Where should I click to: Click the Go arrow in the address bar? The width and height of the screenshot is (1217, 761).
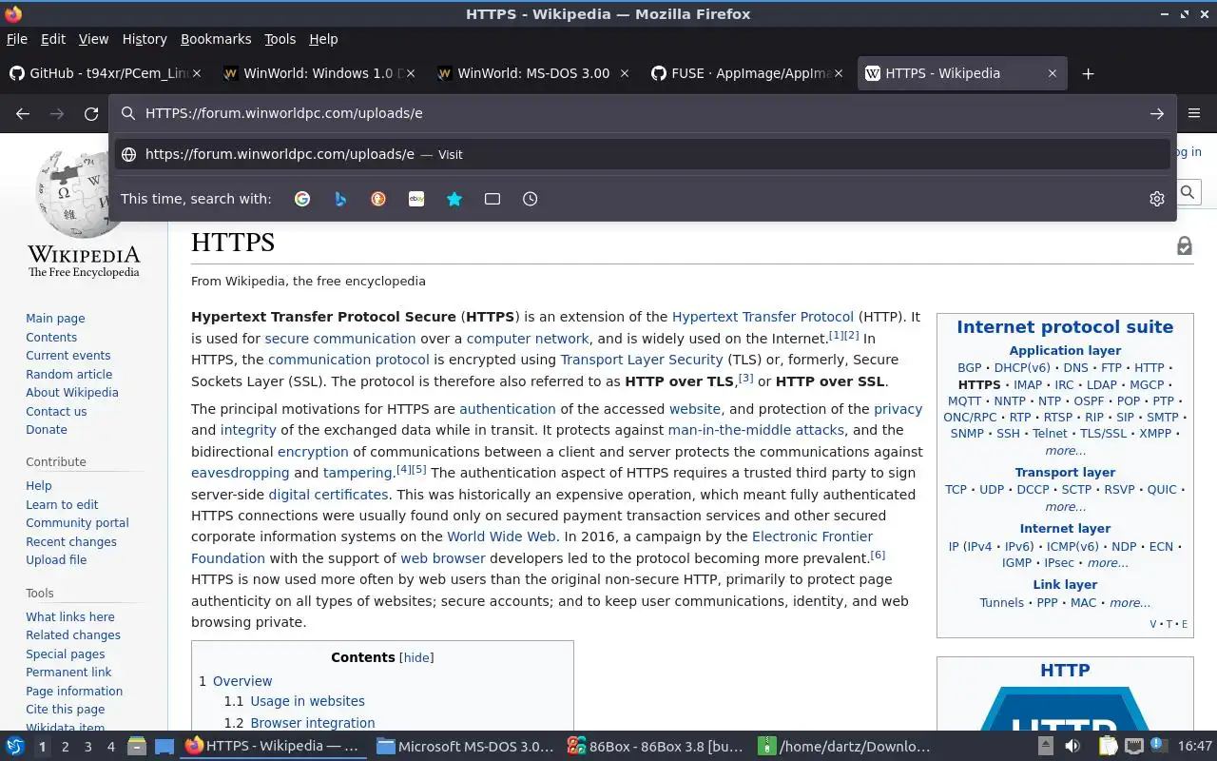(1157, 113)
